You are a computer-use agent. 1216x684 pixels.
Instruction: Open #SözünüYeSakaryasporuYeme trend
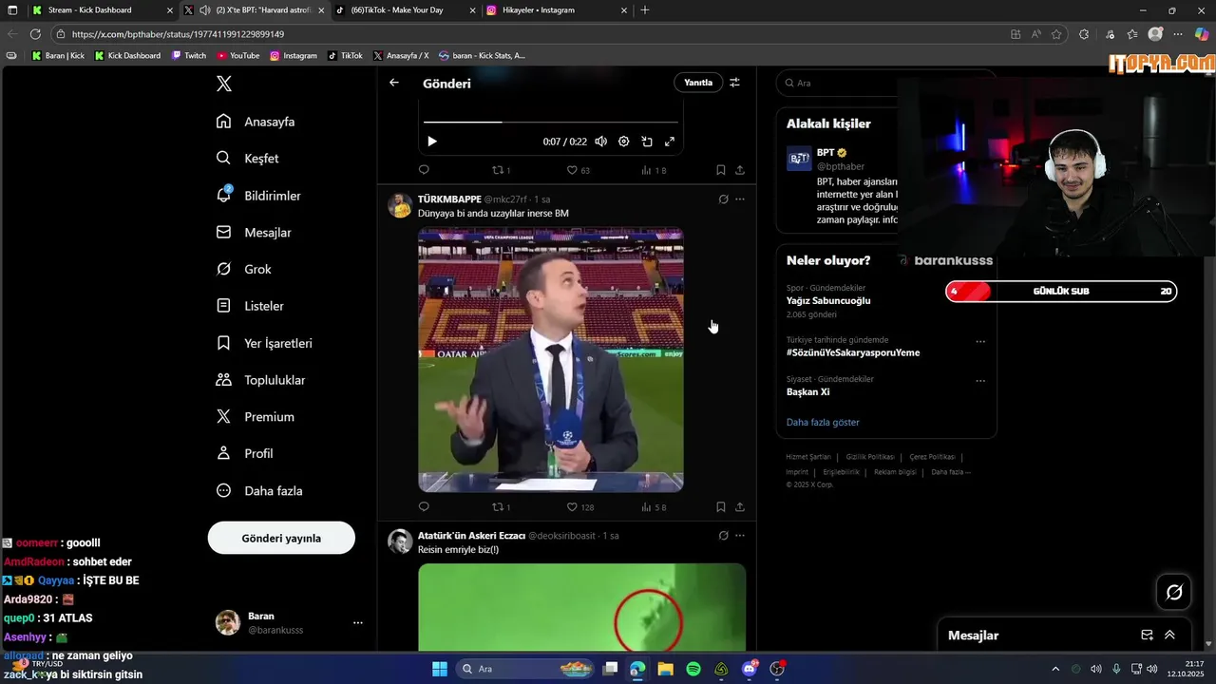(853, 352)
